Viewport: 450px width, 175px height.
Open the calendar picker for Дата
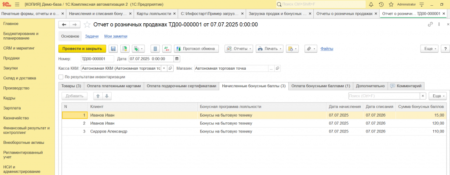click(177, 59)
